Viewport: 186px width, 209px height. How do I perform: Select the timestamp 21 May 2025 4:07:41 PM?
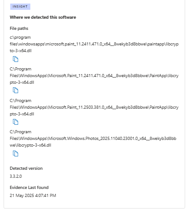(33, 196)
